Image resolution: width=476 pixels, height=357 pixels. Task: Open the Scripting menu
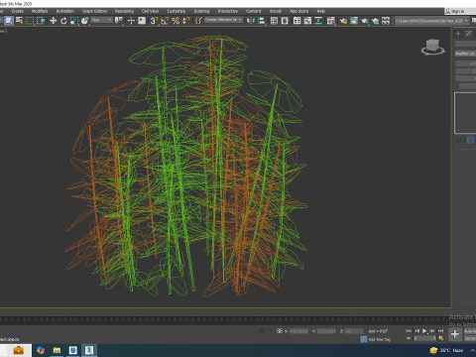click(201, 11)
